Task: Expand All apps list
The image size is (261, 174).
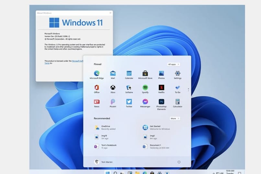Action: [174, 64]
